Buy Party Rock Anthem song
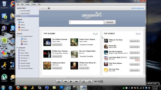161x90 pixels. [135, 64]
